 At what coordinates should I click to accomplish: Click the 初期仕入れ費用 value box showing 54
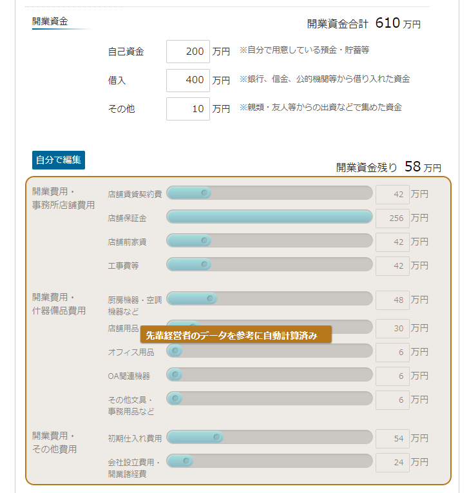point(392,439)
